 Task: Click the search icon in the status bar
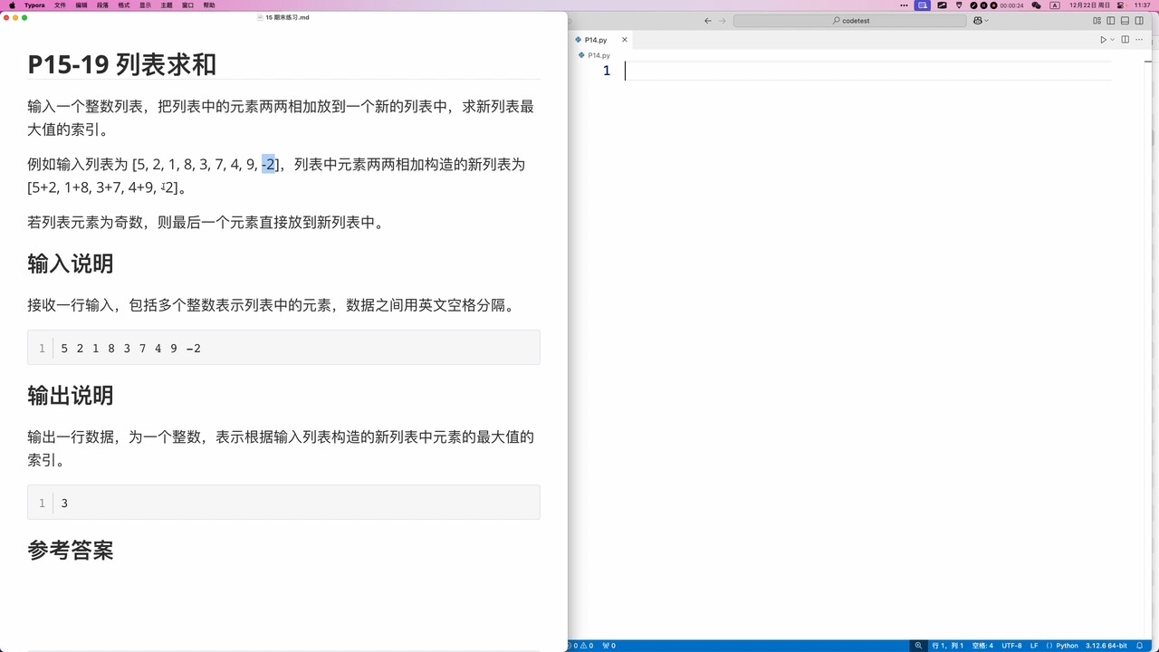(x=919, y=646)
